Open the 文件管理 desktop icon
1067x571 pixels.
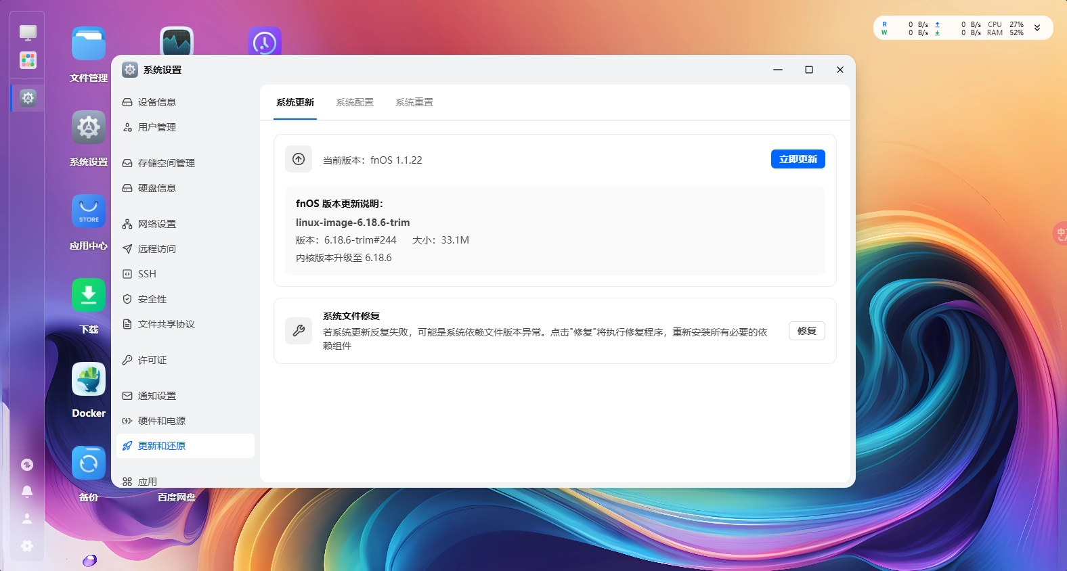(x=89, y=44)
